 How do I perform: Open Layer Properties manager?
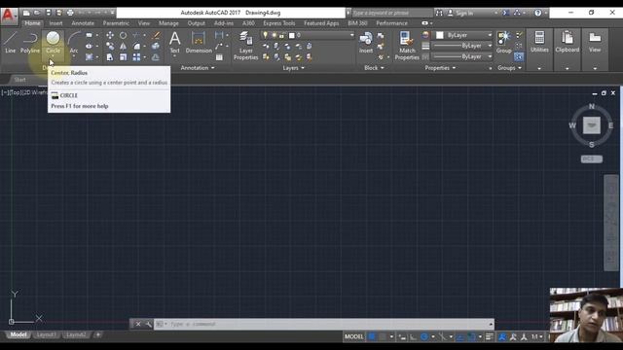coord(246,46)
